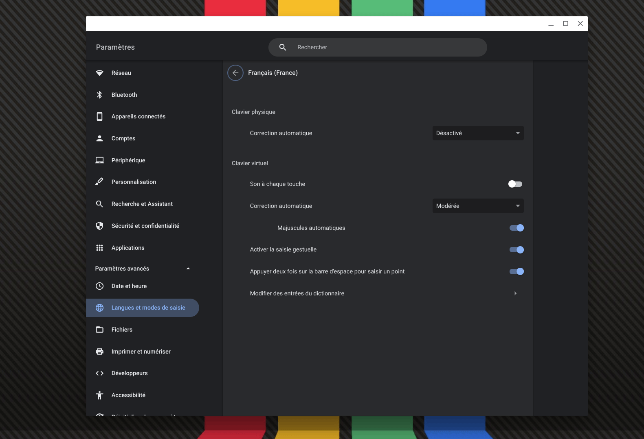This screenshot has height=439, width=644.
Task: Click the shield icon for Sécurité et confidentialité
Action: coord(99,226)
